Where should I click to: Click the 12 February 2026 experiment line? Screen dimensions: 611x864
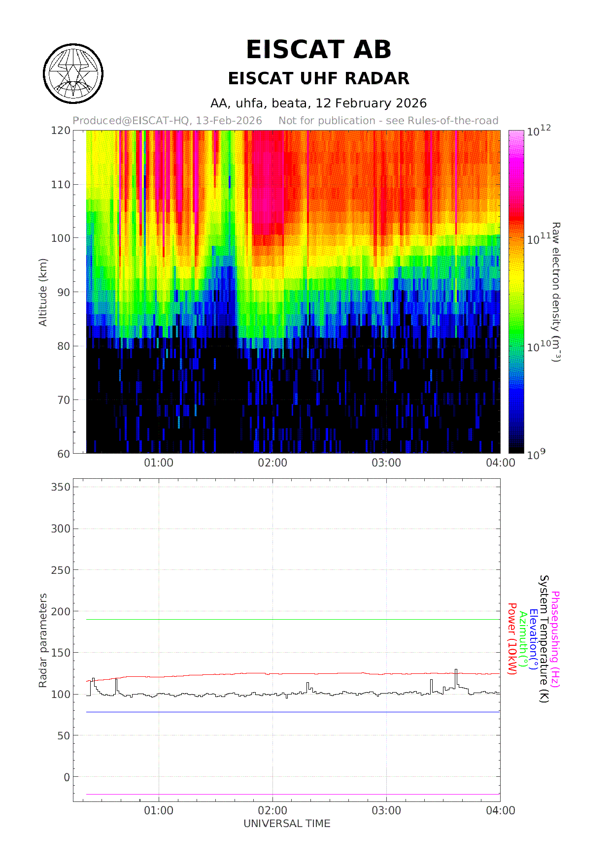tap(318, 103)
